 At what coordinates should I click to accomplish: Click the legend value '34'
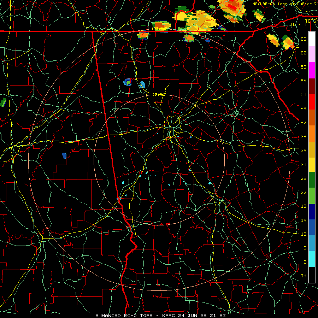click(x=304, y=151)
